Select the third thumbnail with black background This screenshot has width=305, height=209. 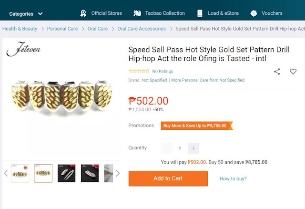pos(67,173)
